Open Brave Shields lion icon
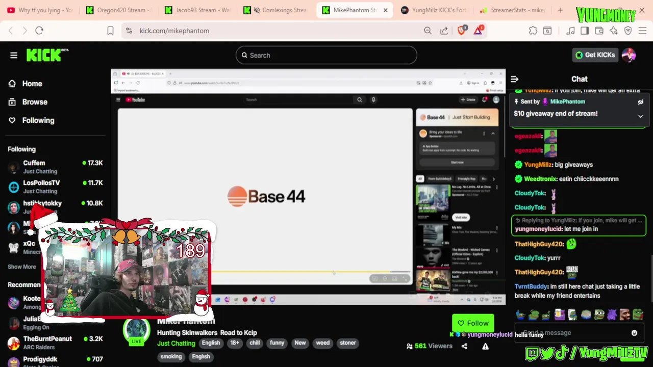Viewport: 653px width, 367px height. [x=462, y=31]
